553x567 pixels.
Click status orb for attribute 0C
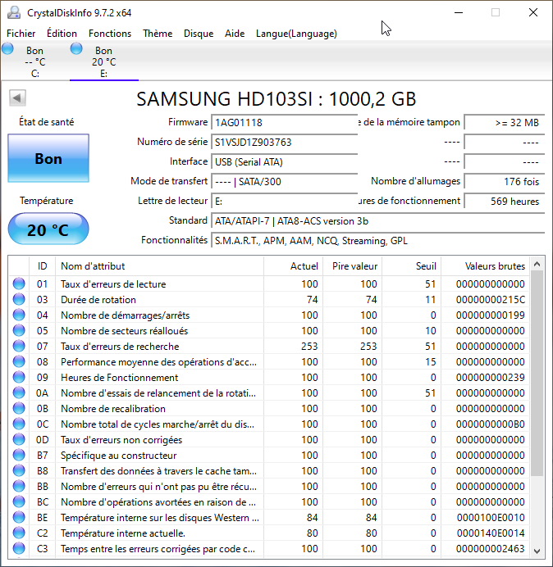(19, 424)
